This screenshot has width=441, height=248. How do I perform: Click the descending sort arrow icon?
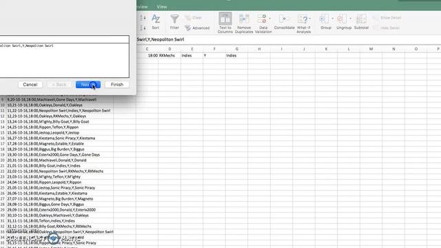pyautogui.click(x=143, y=28)
